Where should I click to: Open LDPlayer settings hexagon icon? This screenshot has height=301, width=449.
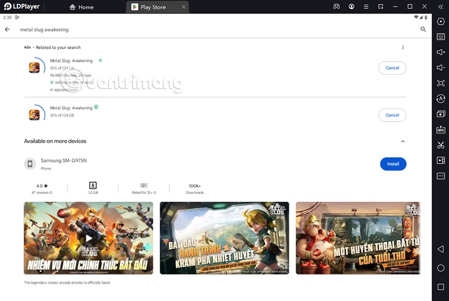pyautogui.click(x=441, y=21)
